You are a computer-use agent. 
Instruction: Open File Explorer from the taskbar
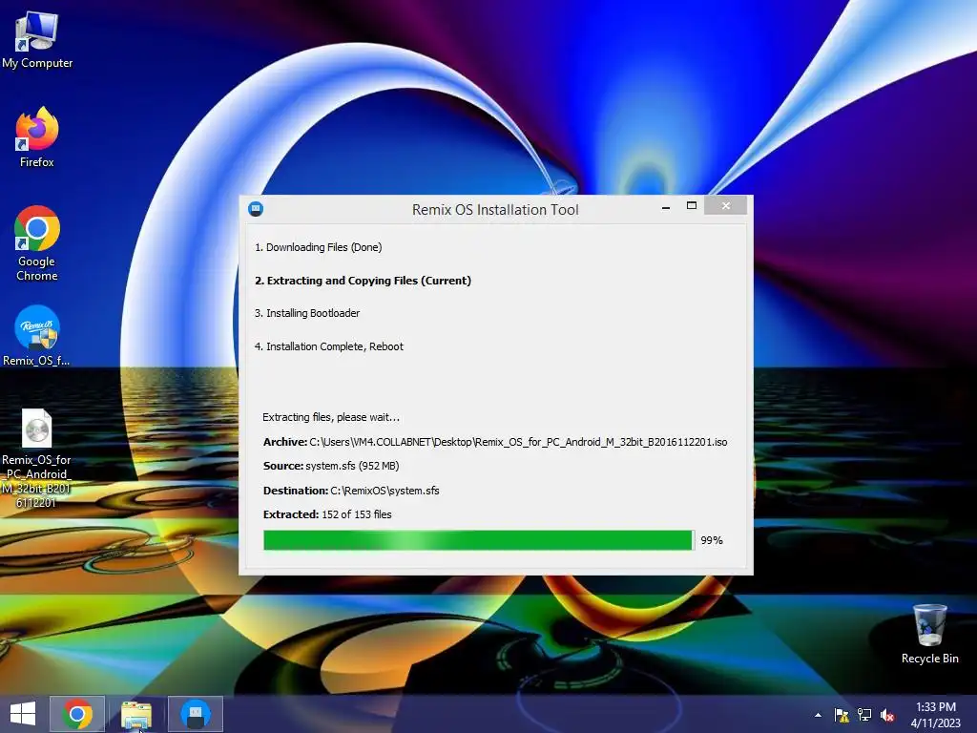coord(135,714)
